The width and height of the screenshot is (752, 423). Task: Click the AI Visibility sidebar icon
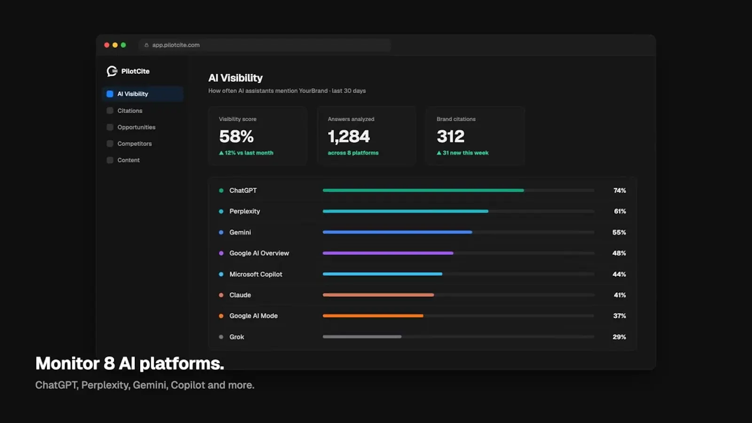click(x=110, y=94)
